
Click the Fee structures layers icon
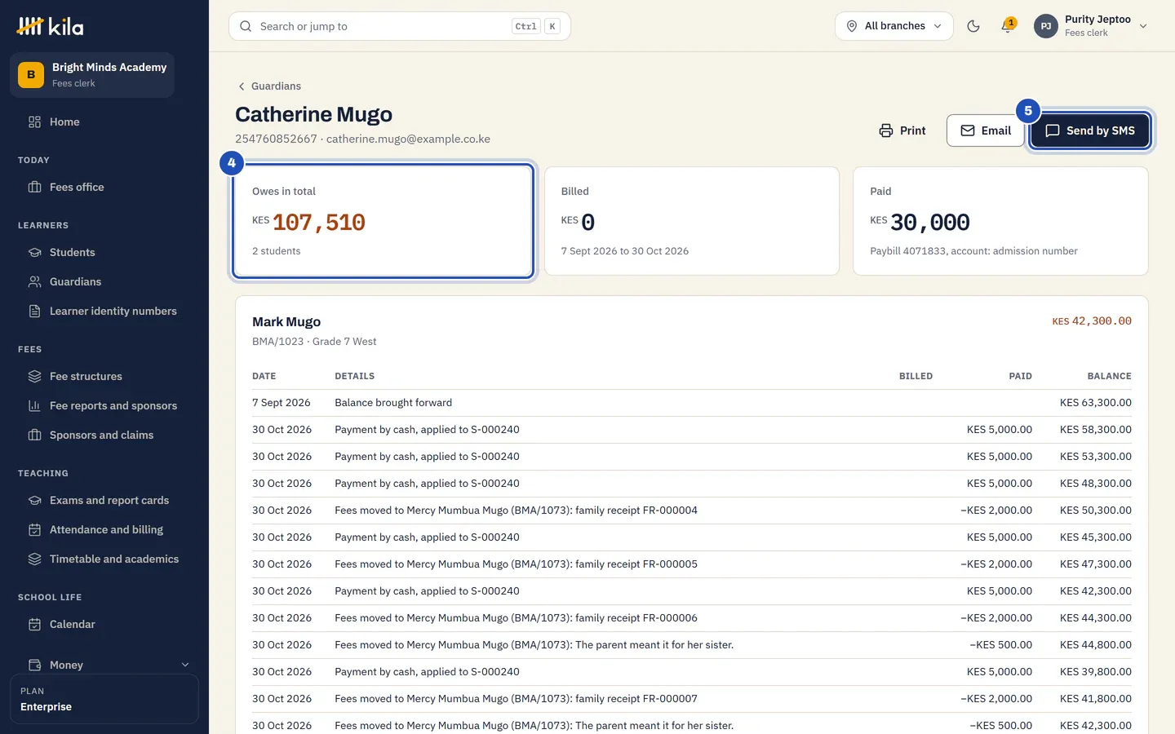34,376
